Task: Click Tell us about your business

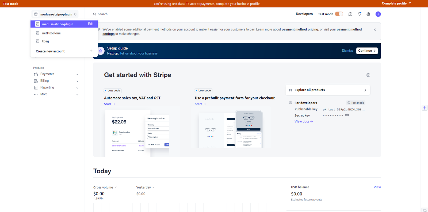Action: [x=139, y=53]
